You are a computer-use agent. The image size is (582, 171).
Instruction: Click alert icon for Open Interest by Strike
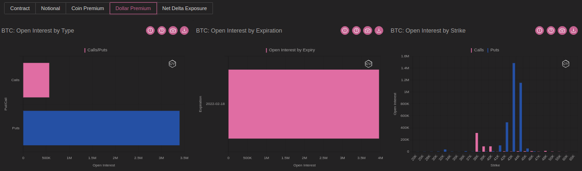(539, 30)
